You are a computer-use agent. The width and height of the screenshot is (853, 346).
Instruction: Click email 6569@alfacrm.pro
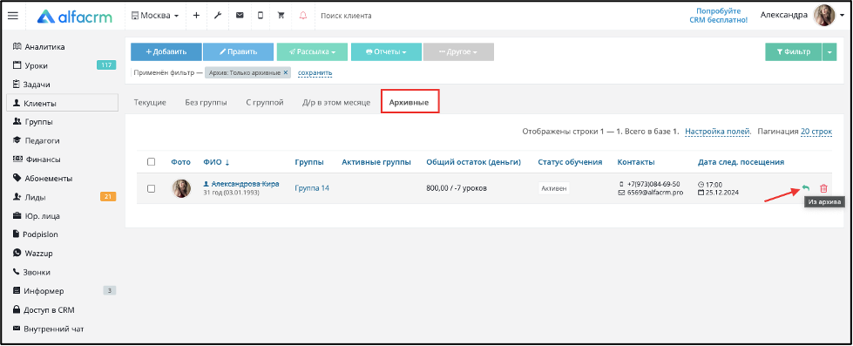click(655, 193)
